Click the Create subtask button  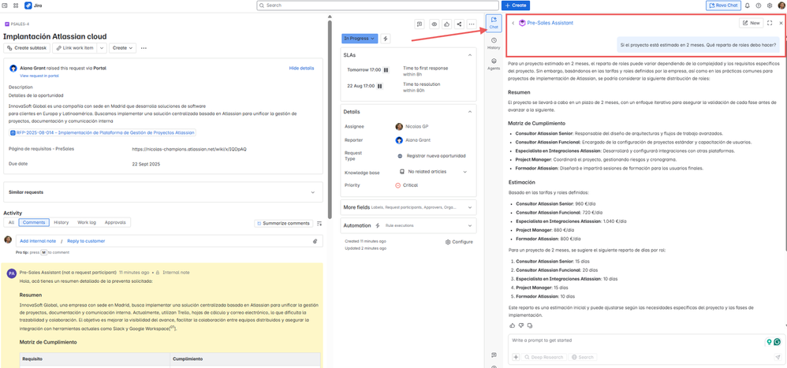[x=27, y=48]
